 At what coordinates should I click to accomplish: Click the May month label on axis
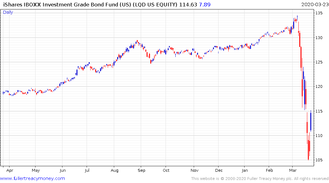tap(36, 170)
